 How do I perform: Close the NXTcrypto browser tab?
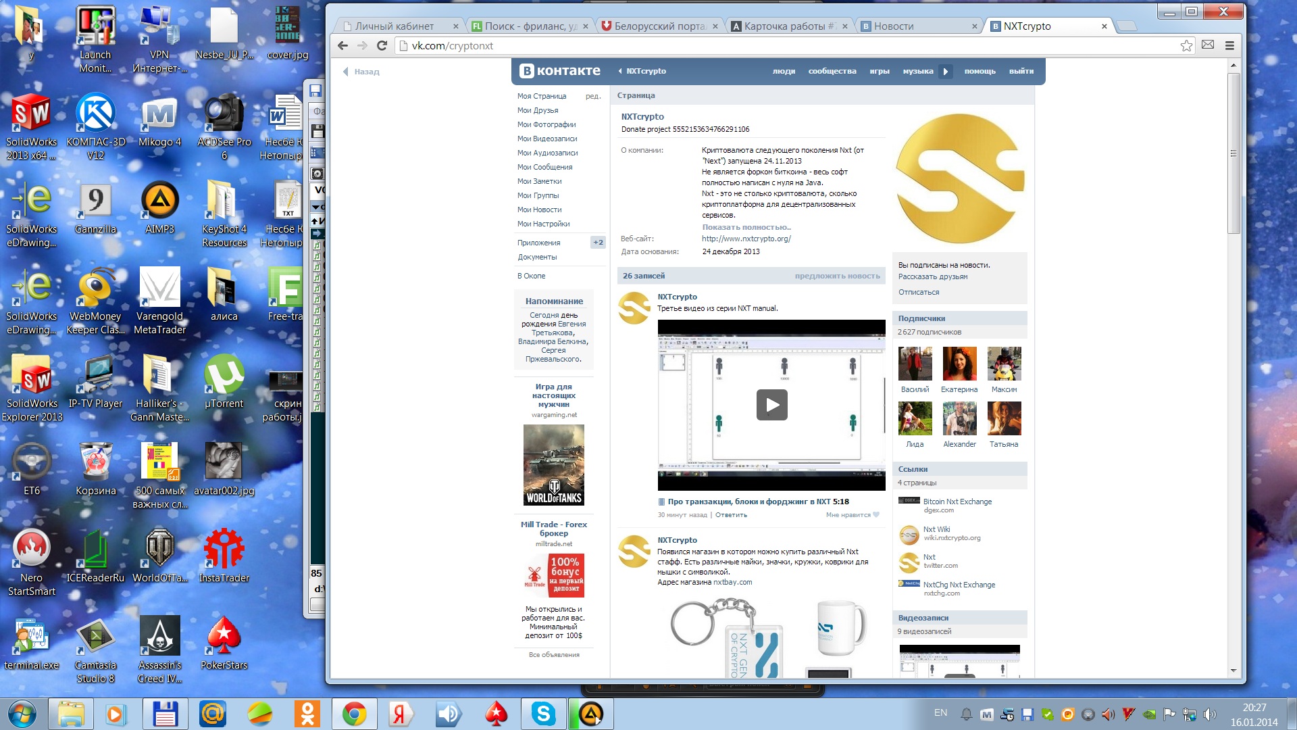pos(1104,26)
